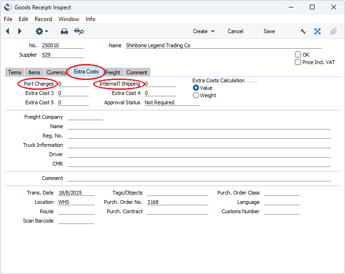Open the Window menu

click(x=69, y=19)
